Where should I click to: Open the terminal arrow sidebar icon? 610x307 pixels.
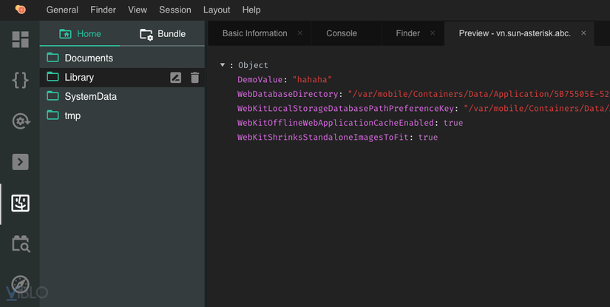(x=20, y=161)
